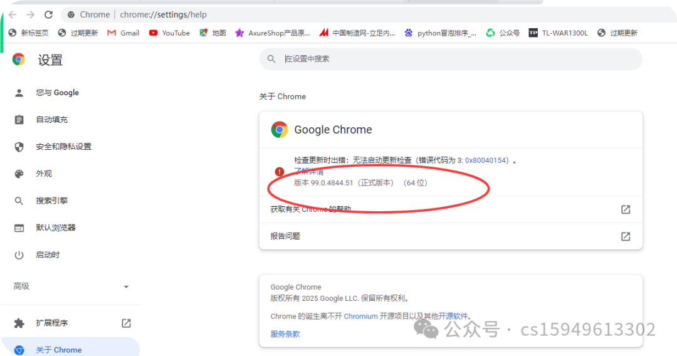
Task: Open the AxureShop产品原 bookmark
Action: coord(273,33)
